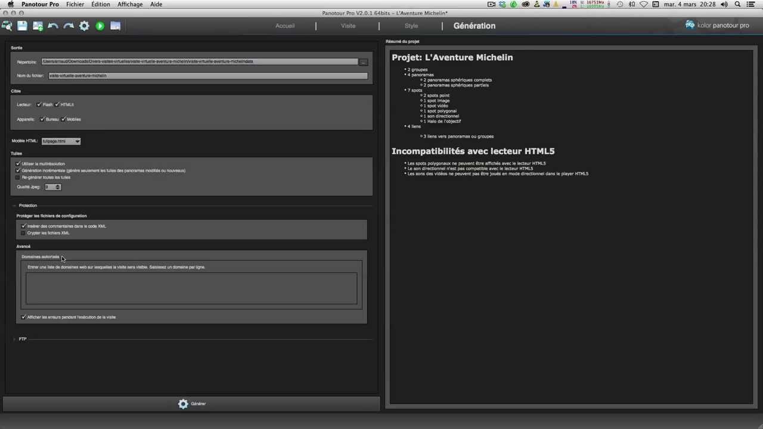763x429 pixels.
Task: Switch to the Style tab
Action: pyautogui.click(x=411, y=26)
